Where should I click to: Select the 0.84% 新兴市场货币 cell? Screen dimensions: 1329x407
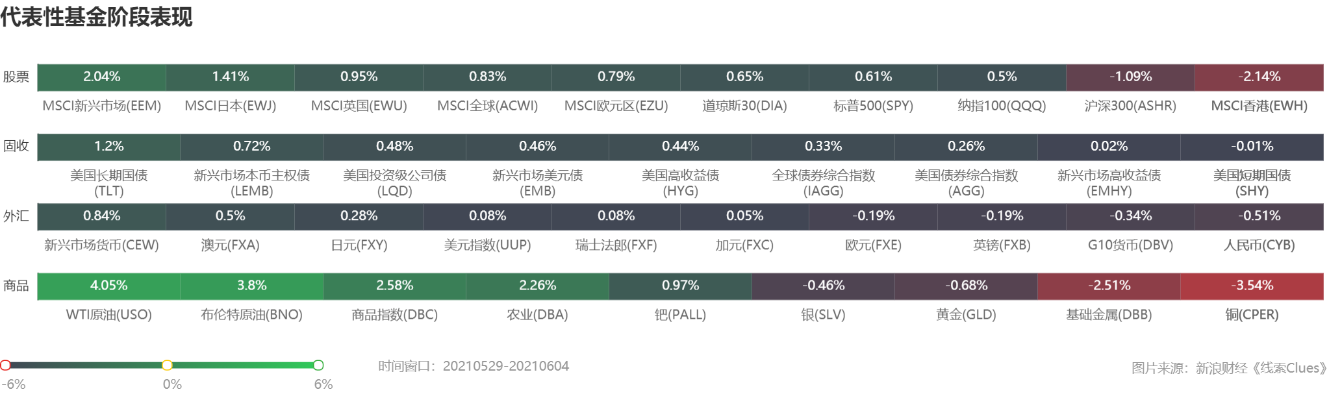pos(102,216)
